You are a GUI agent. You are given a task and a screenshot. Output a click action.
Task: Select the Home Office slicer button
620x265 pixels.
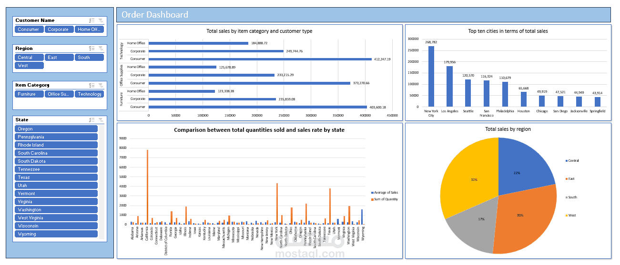(89, 29)
